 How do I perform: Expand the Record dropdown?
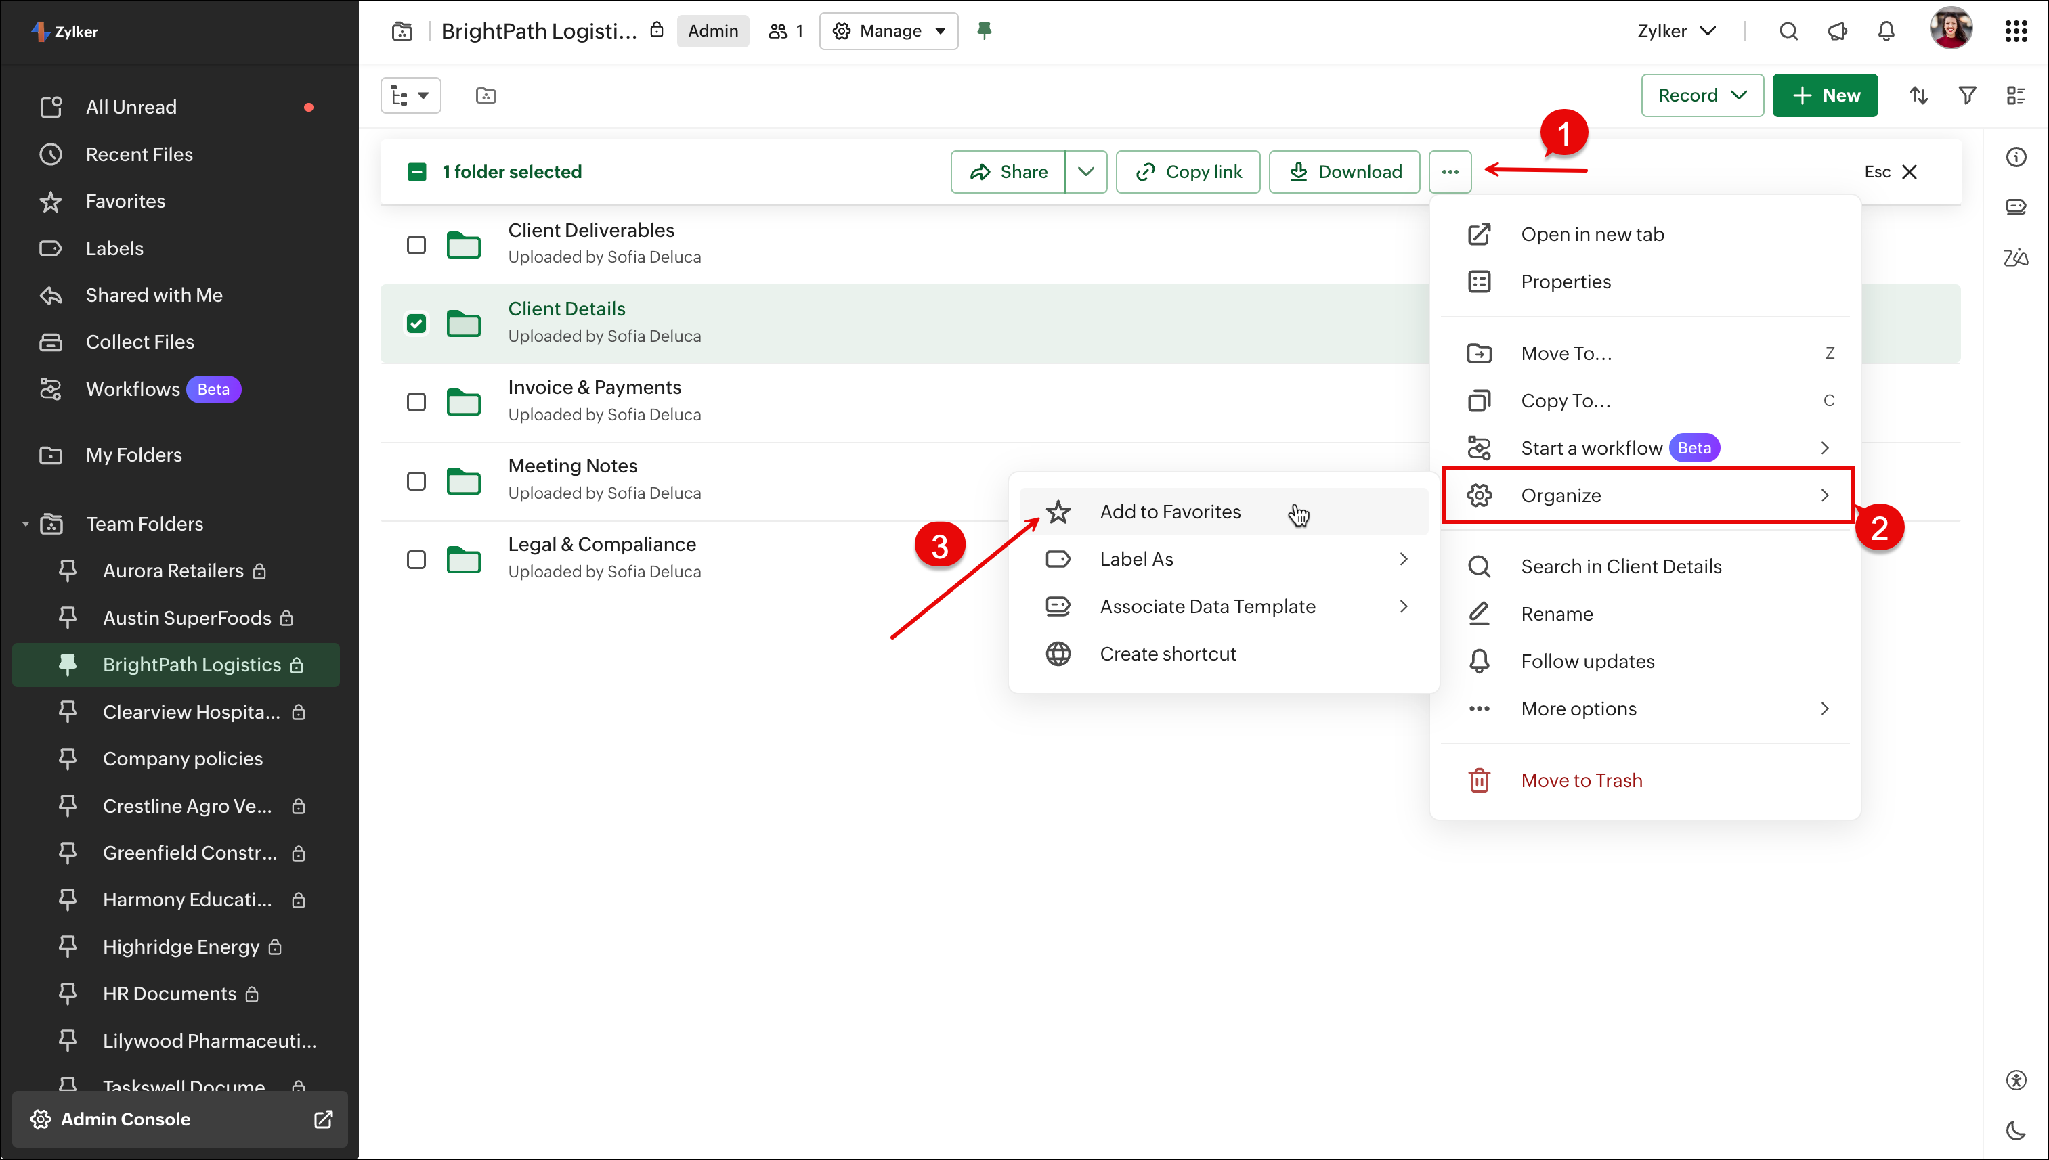[x=1702, y=95]
